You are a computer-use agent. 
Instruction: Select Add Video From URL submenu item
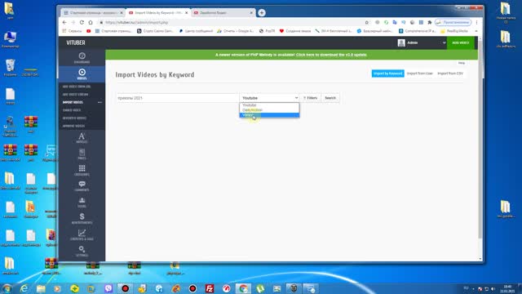77,87
